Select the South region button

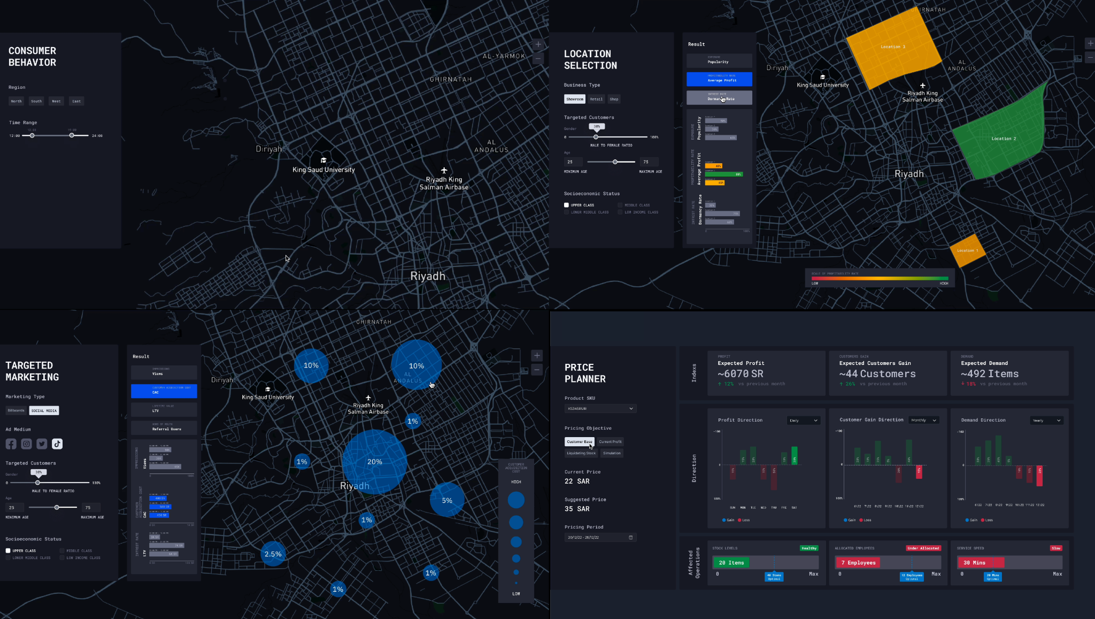(x=36, y=101)
